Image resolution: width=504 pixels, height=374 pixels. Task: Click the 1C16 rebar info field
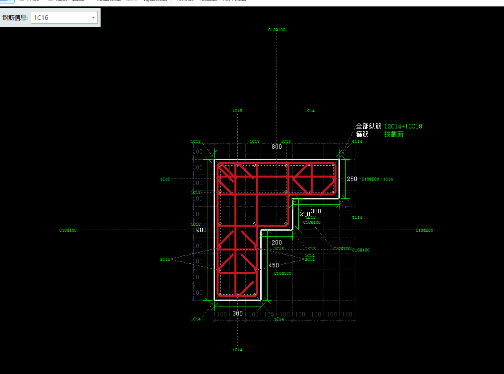pyautogui.click(x=64, y=18)
